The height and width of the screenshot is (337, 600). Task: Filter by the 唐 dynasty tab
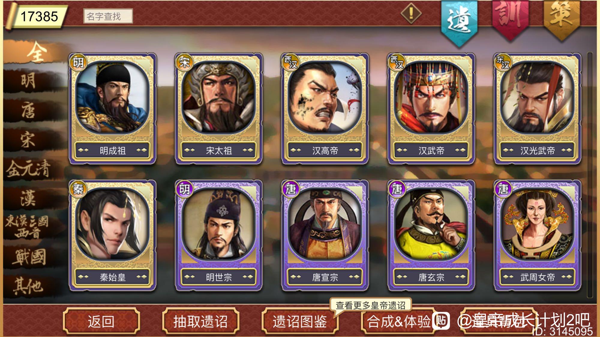(x=28, y=110)
